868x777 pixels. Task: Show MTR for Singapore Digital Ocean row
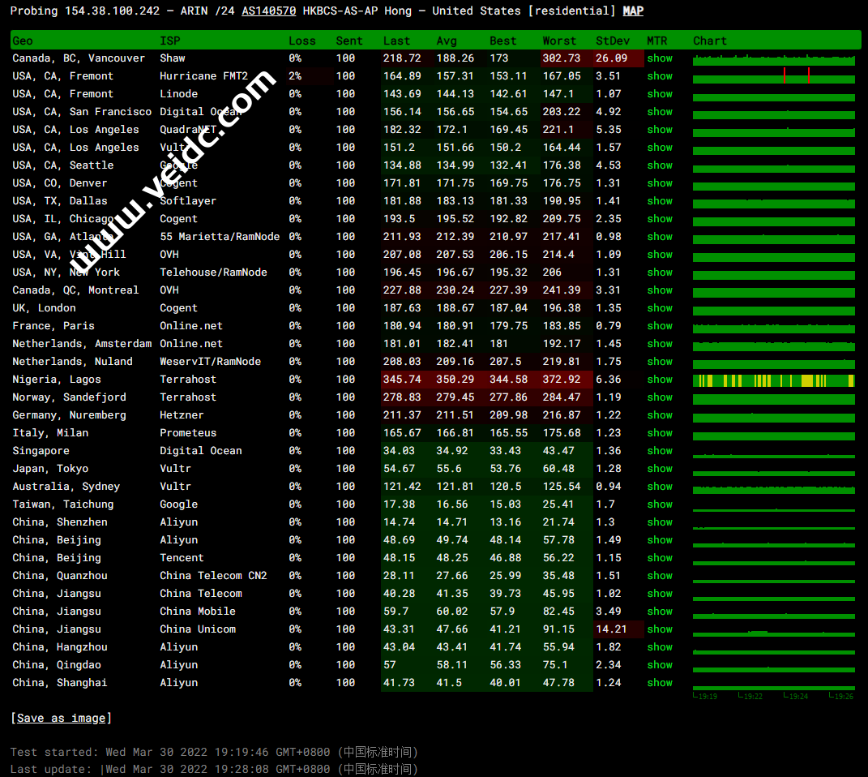tap(660, 451)
